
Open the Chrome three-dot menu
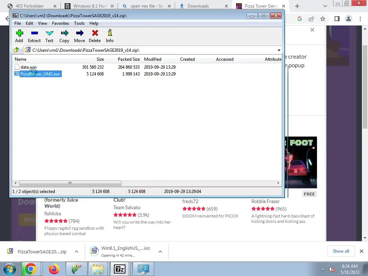point(360,19)
